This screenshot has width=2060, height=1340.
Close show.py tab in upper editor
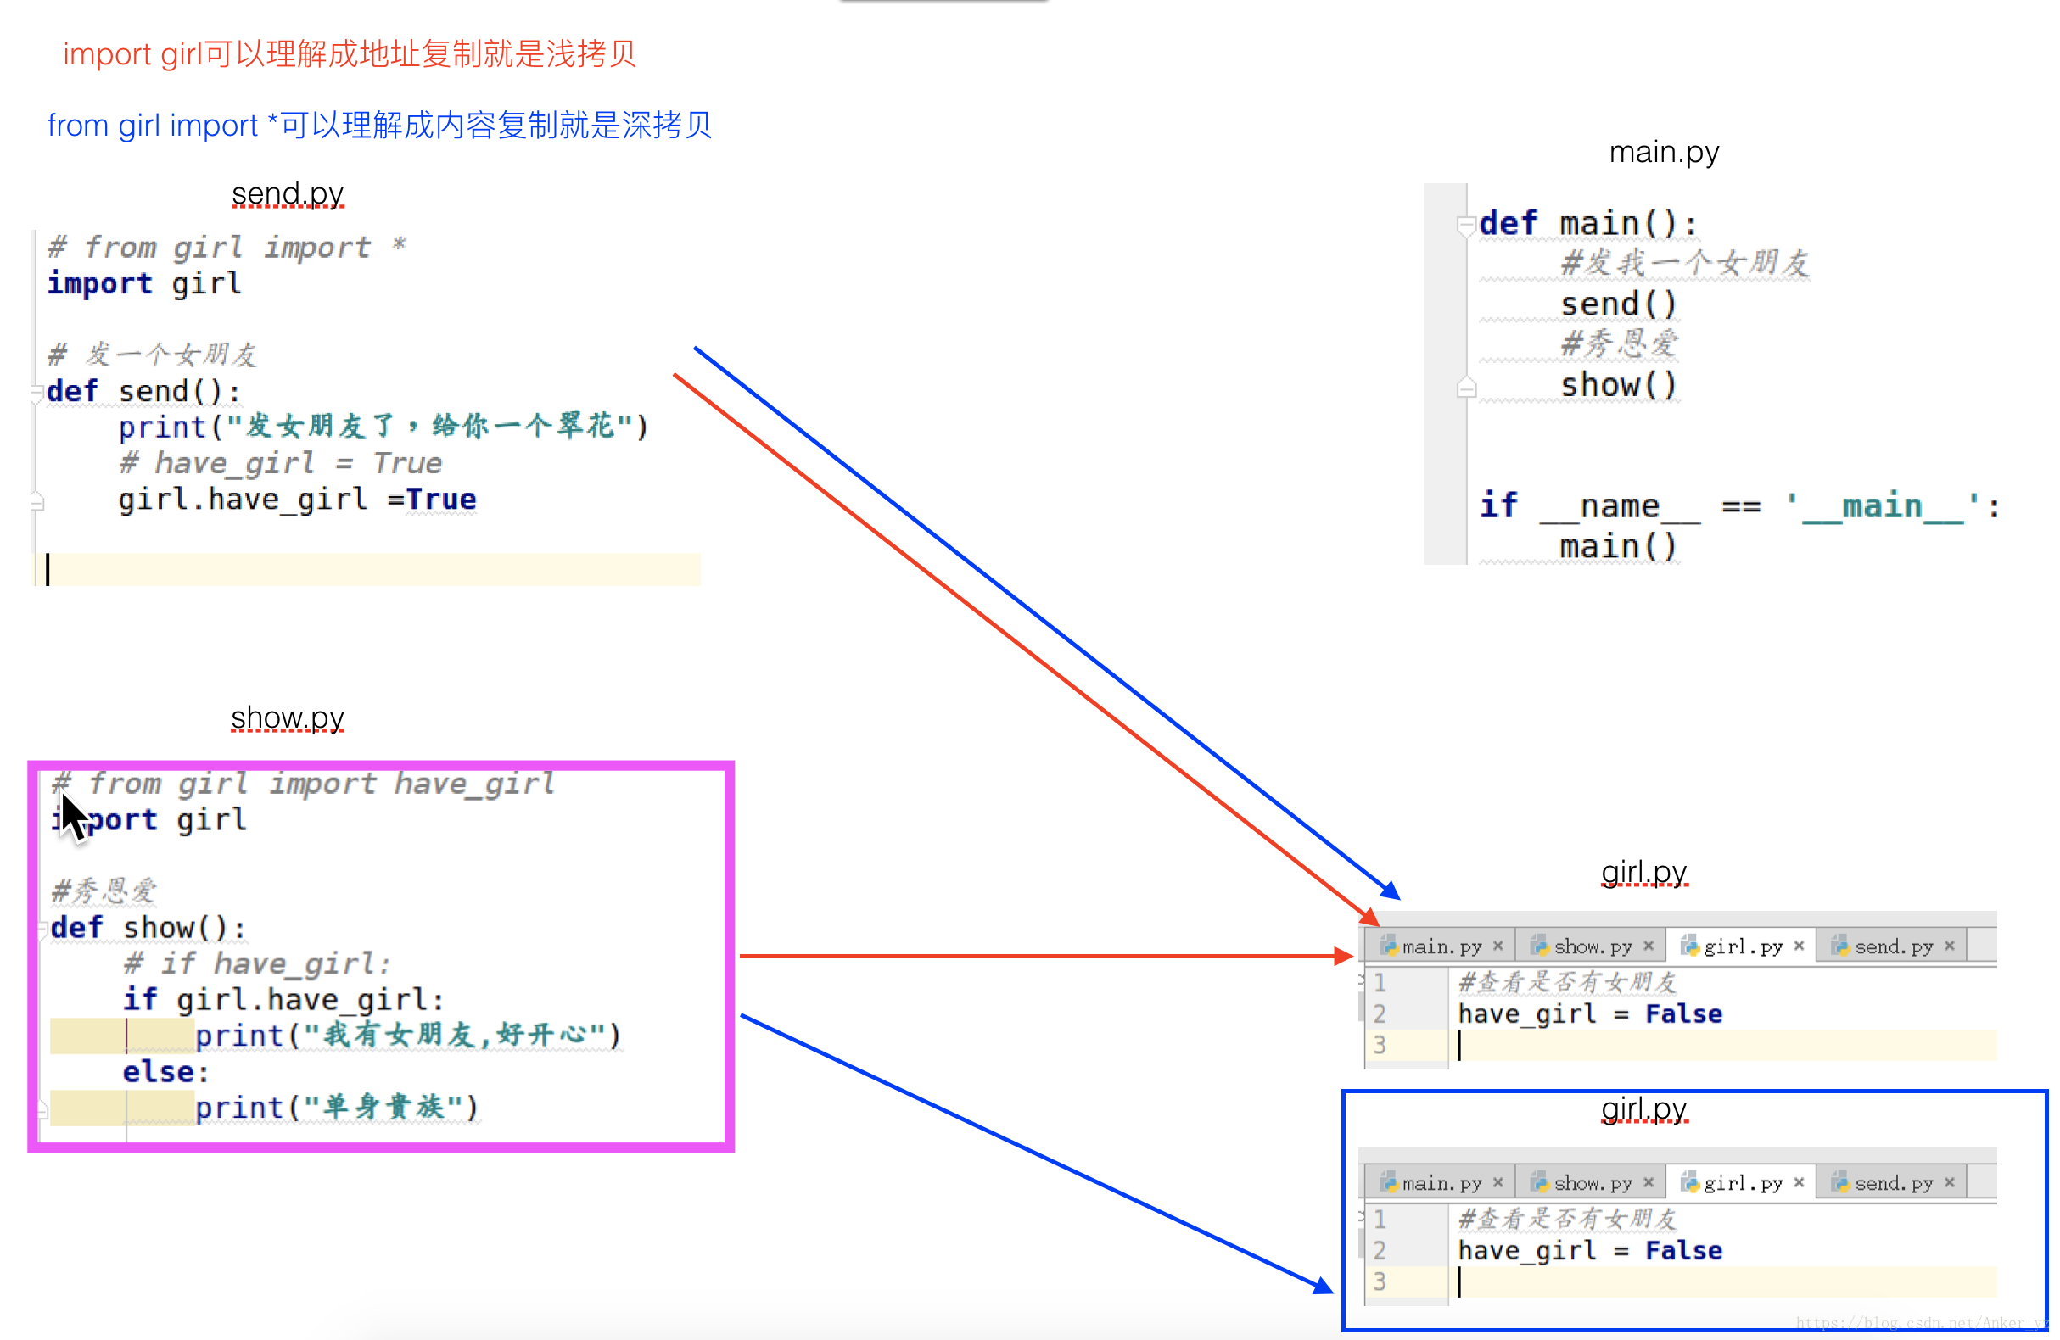coord(1649,946)
